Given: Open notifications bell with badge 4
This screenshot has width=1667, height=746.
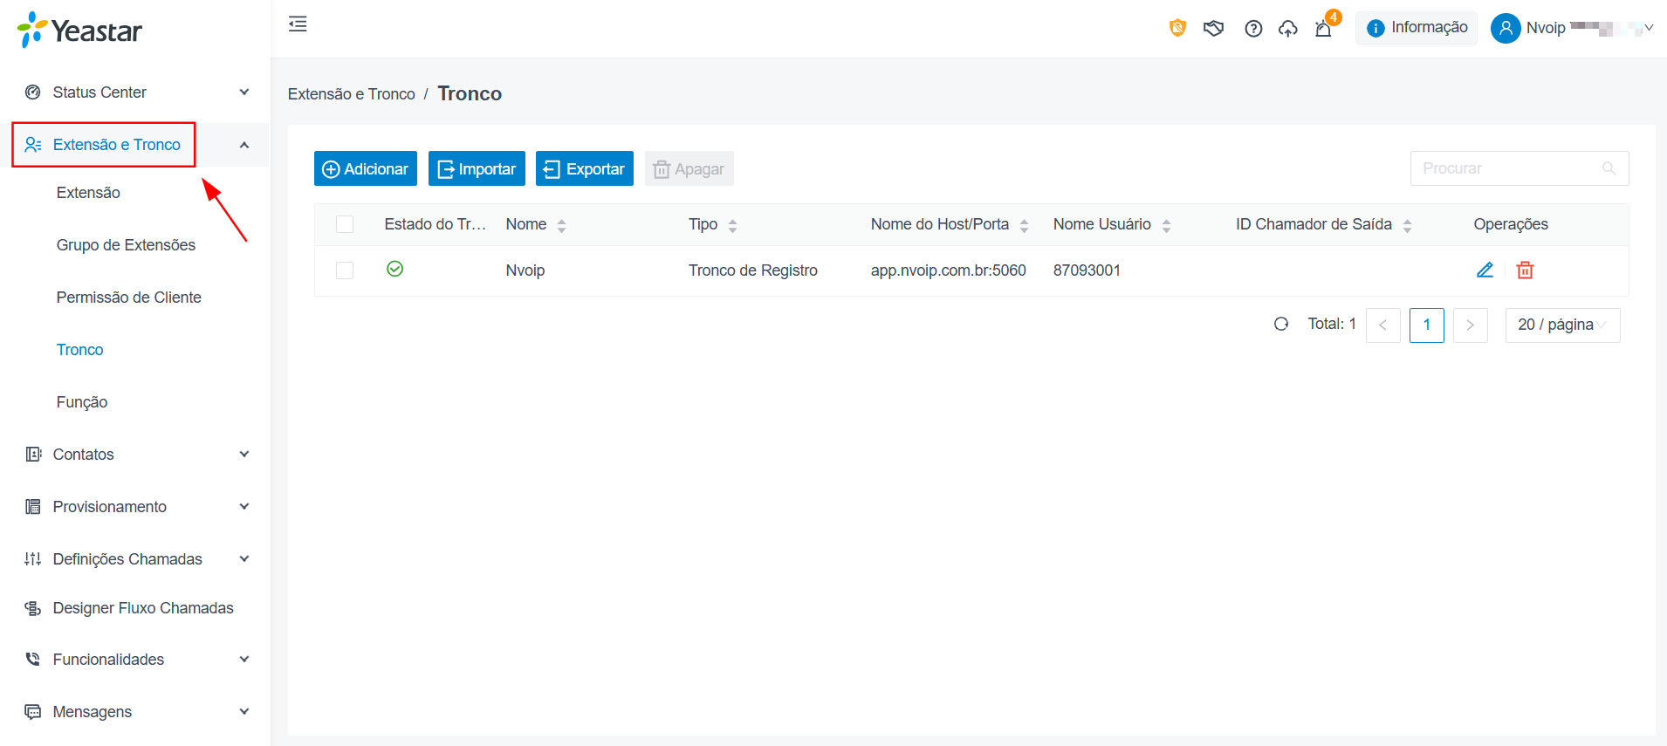Looking at the screenshot, I should (x=1324, y=28).
